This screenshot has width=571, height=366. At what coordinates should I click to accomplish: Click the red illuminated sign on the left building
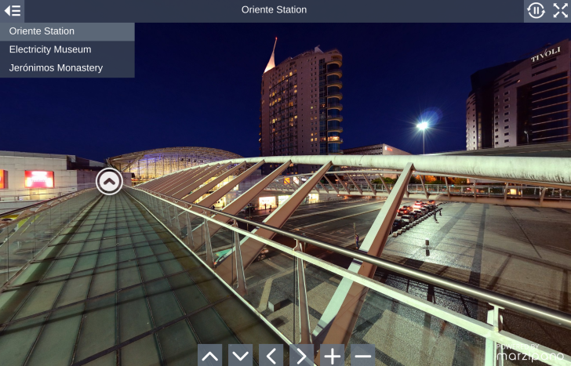click(38, 179)
